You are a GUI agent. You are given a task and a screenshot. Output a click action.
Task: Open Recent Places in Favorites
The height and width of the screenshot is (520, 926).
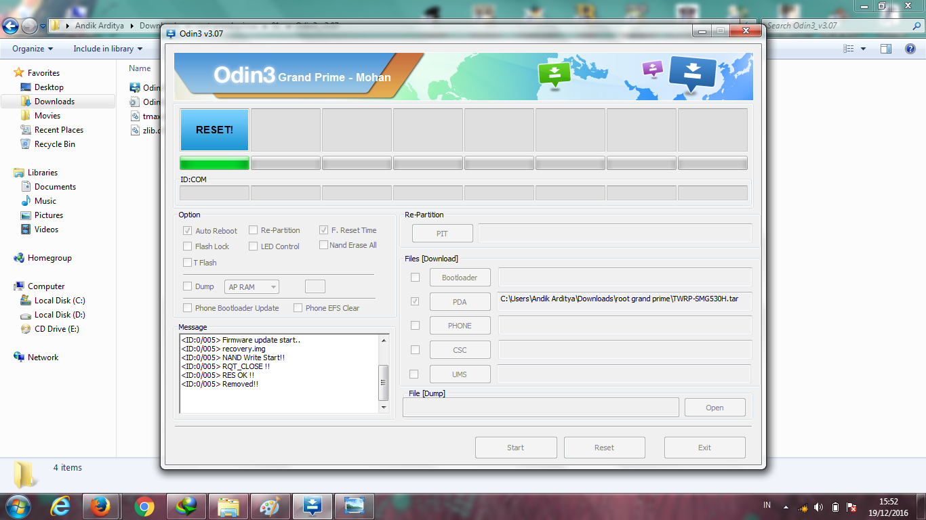point(59,130)
